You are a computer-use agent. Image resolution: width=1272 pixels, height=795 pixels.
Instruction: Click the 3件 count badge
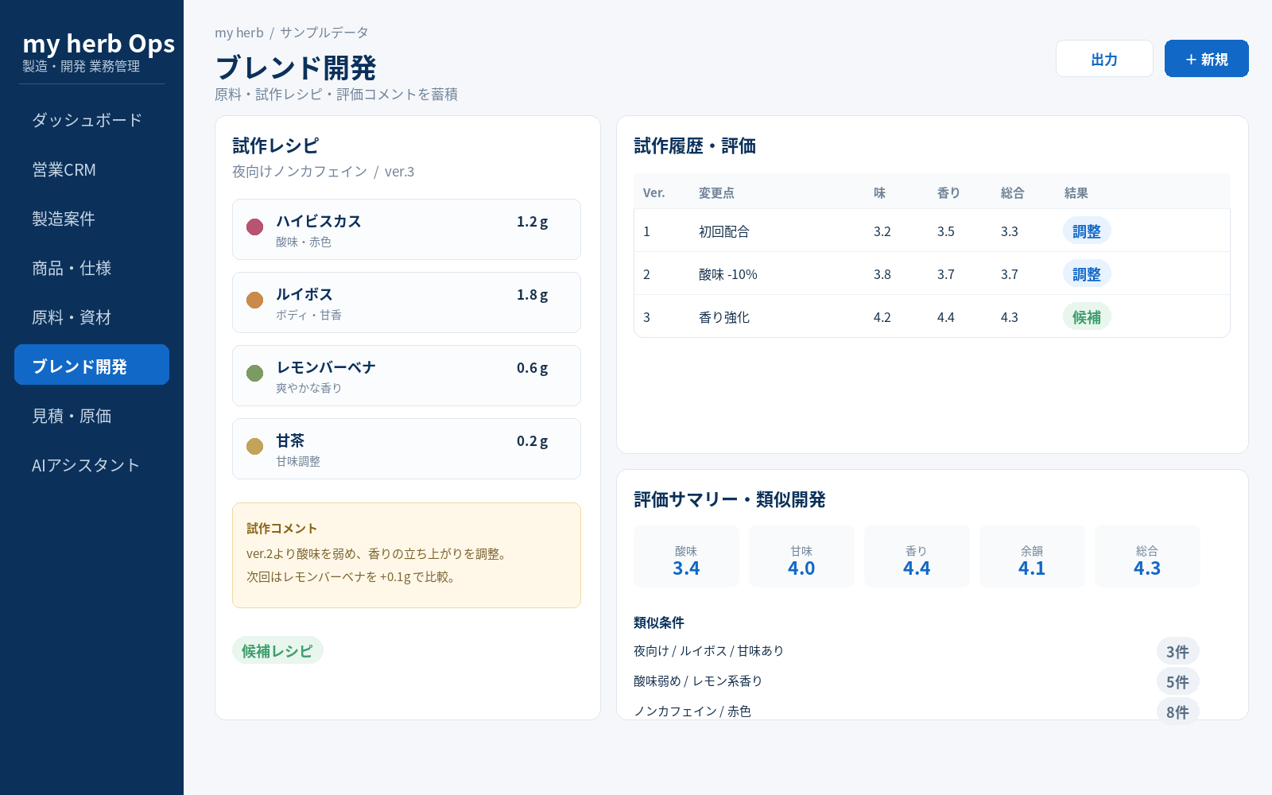point(1177,651)
